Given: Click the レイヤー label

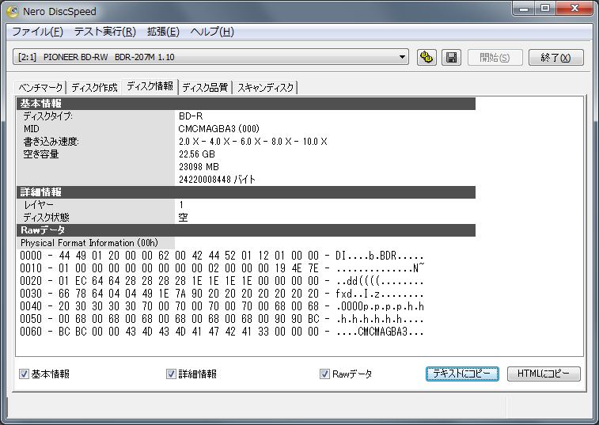Looking at the screenshot, I should point(39,205).
